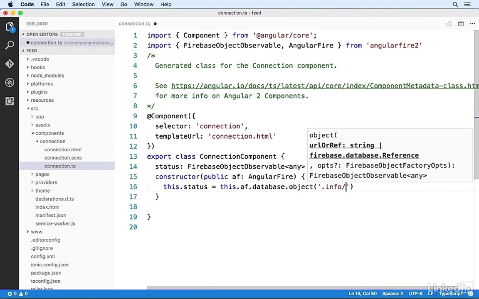
Task: Open the File menu
Action: [x=45, y=4]
